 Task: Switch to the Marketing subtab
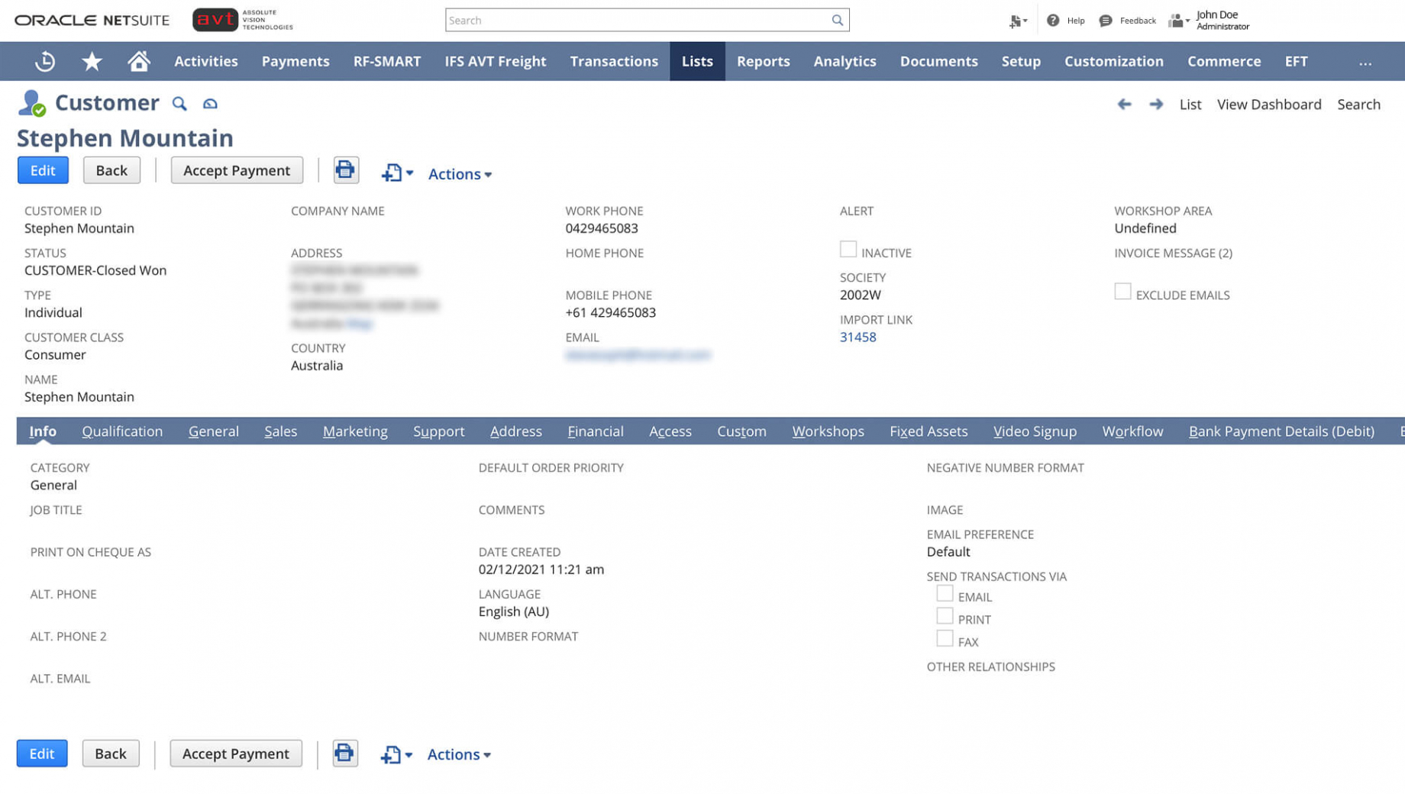pyautogui.click(x=355, y=431)
